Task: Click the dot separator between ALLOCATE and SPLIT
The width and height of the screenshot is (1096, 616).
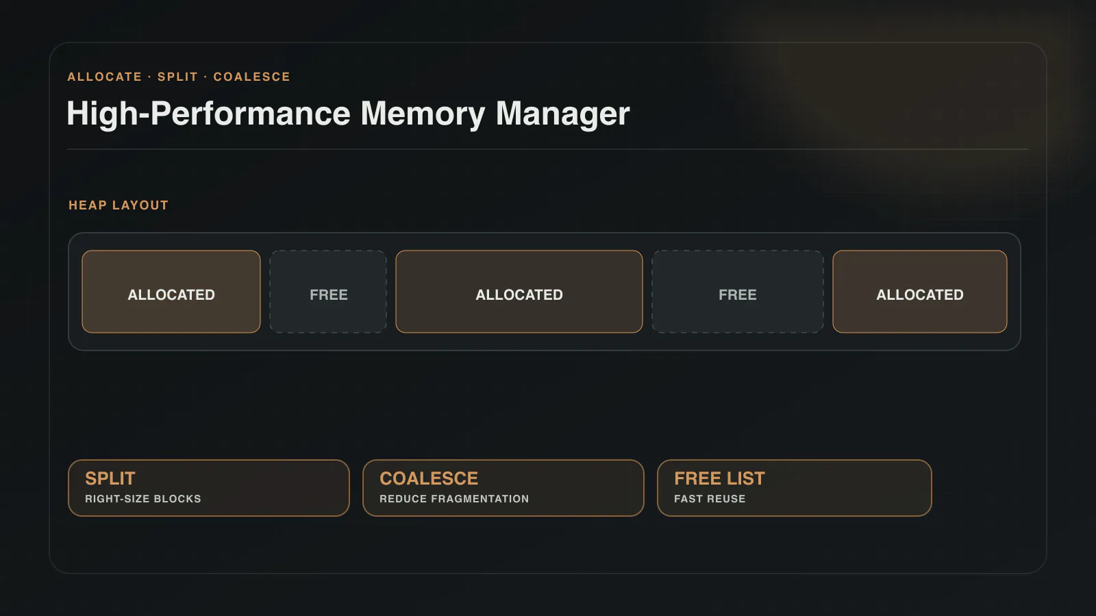Action: coord(149,77)
